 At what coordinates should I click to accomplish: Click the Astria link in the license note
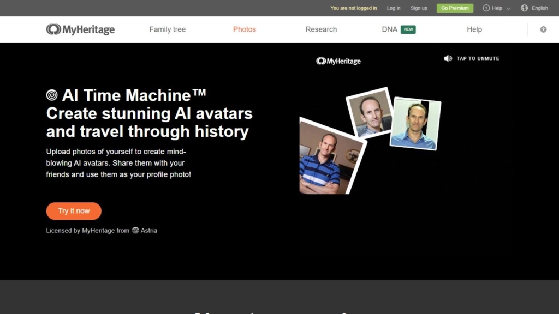tap(148, 231)
